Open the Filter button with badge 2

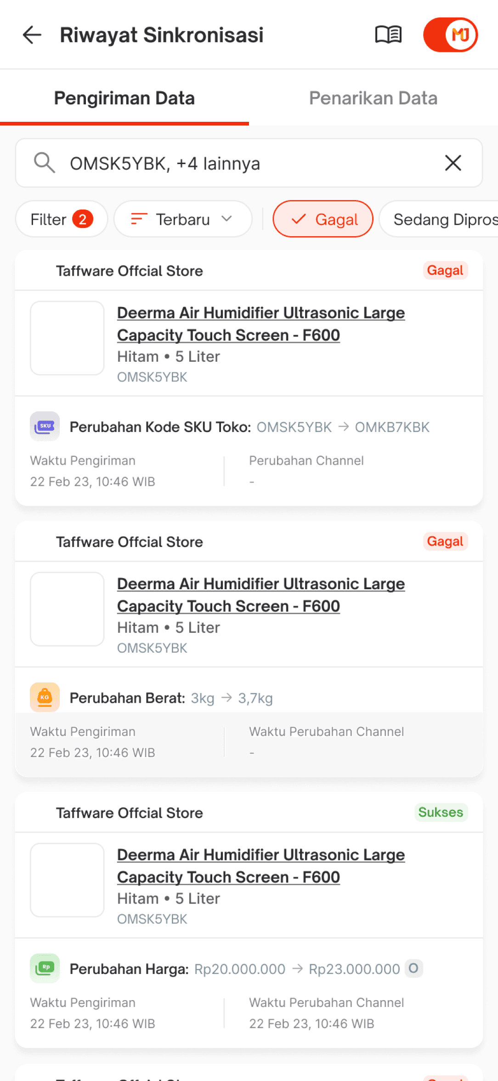(x=62, y=219)
